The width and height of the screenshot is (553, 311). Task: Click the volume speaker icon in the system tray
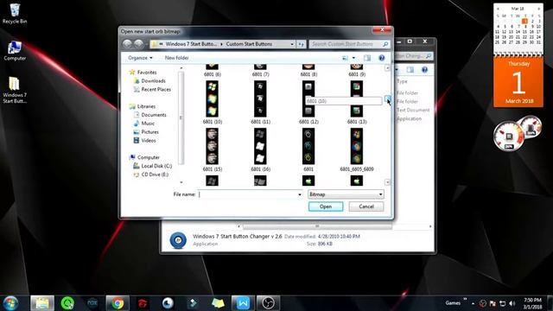tap(512, 303)
